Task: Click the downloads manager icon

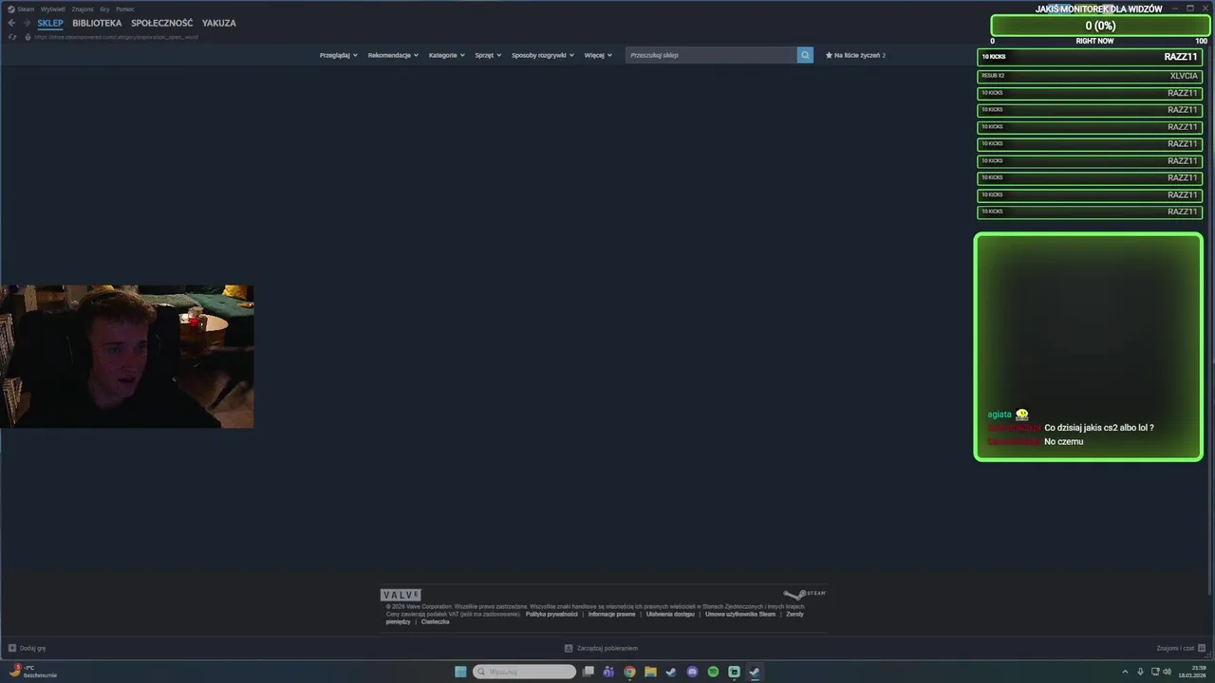Action: click(x=569, y=648)
